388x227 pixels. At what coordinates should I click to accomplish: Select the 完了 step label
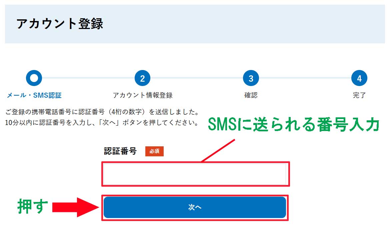359,95
